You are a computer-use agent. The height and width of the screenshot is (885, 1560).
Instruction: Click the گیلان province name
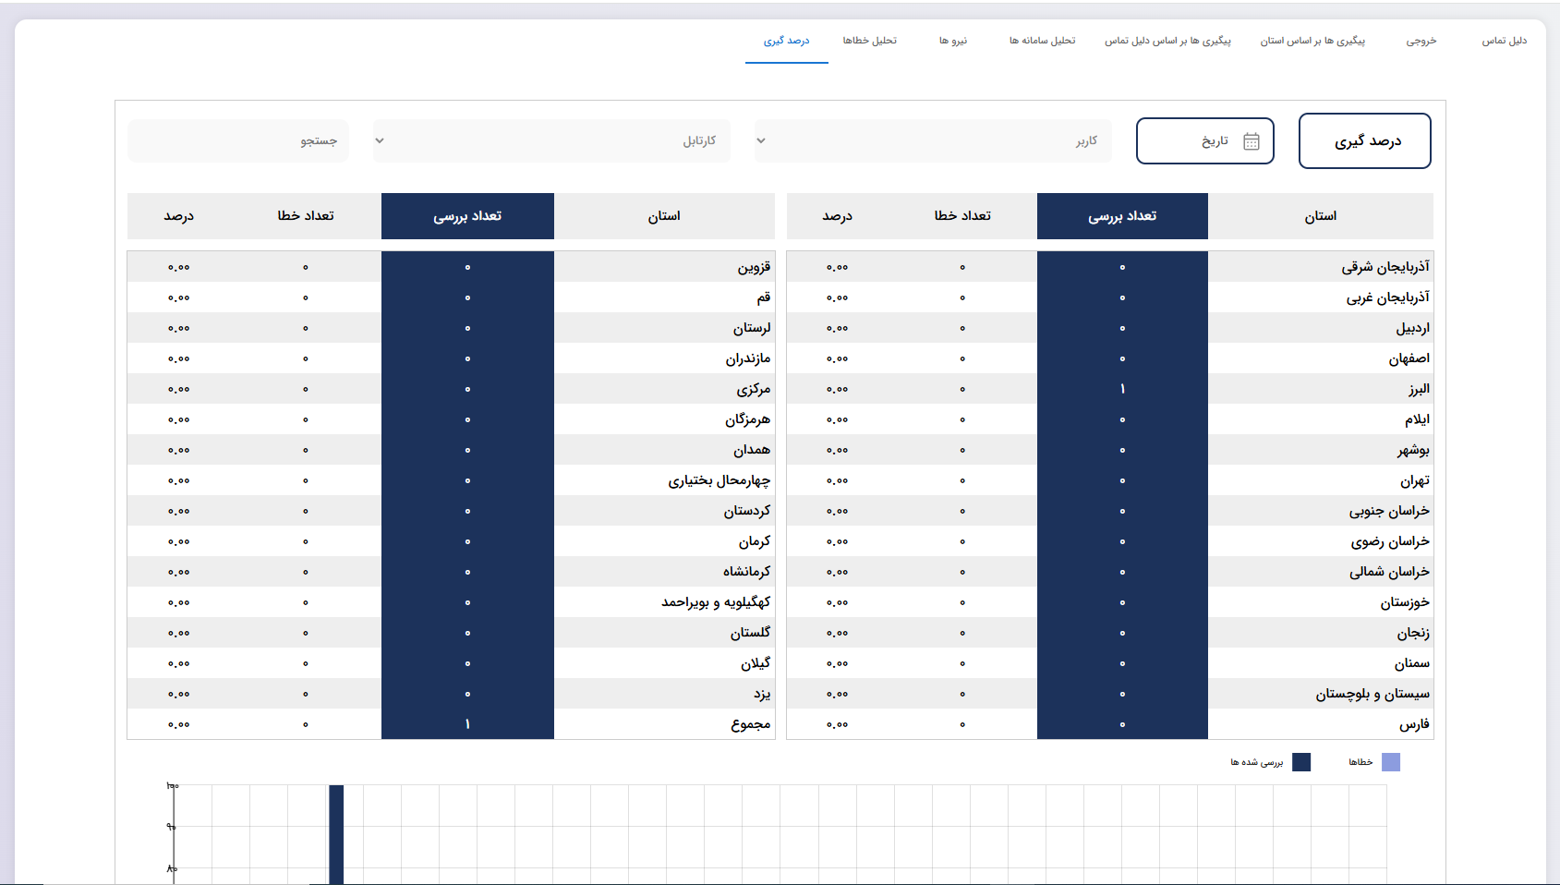(x=756, y=663)
